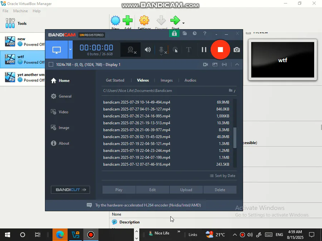This screenshot has width=322, height=241.
Task: Click the image capture mode icon in the capture bar
Action: (215, 65)
